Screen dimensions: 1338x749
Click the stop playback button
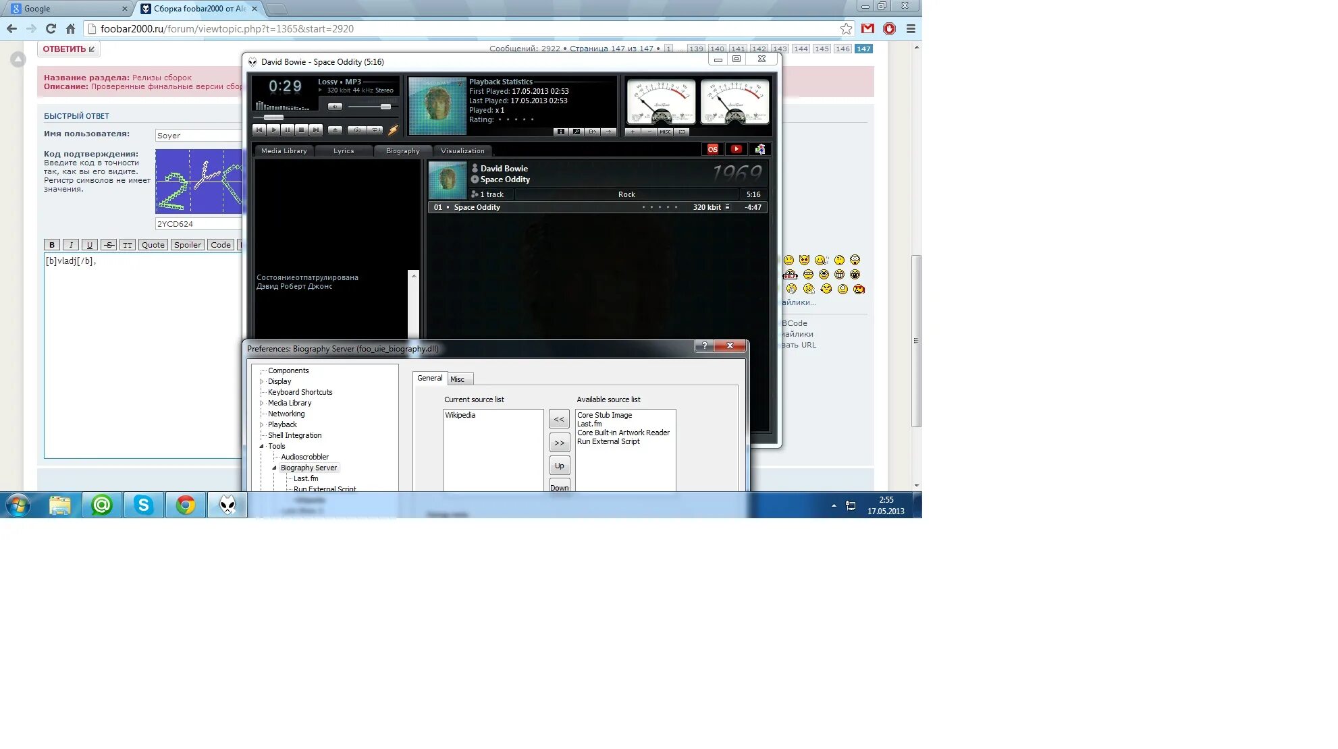(302, 130)
